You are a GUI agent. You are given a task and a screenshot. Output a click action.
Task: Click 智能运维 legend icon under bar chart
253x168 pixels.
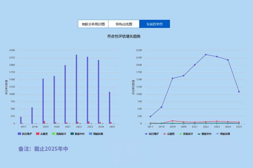[98, 134]
